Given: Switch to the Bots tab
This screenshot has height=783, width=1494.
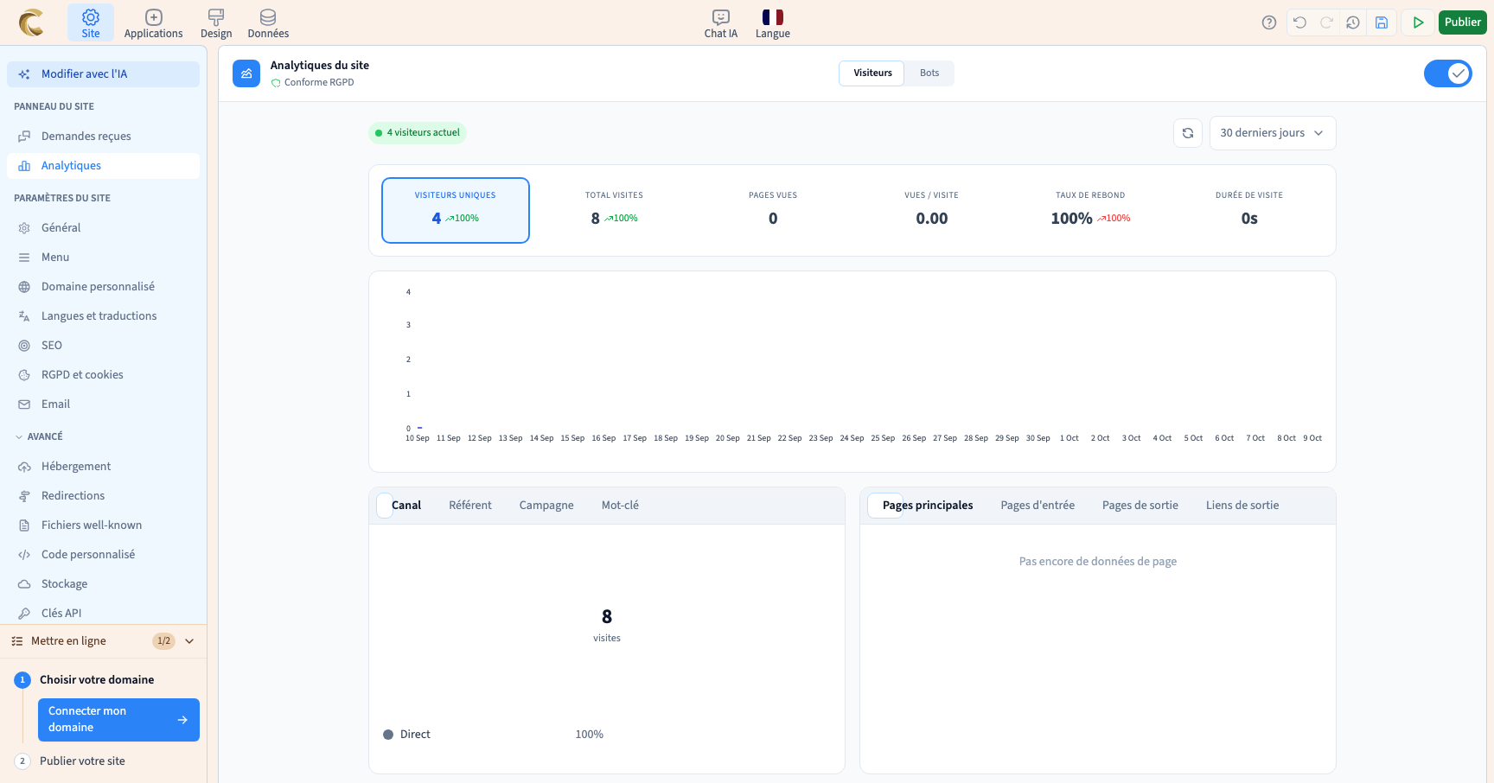Looking at the screenshot, I should click(x=929, y=73).
